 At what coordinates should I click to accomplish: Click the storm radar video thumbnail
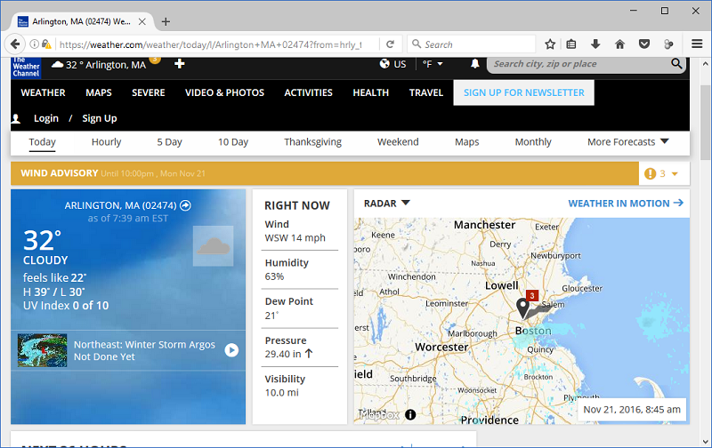click(x=42, y=350)
